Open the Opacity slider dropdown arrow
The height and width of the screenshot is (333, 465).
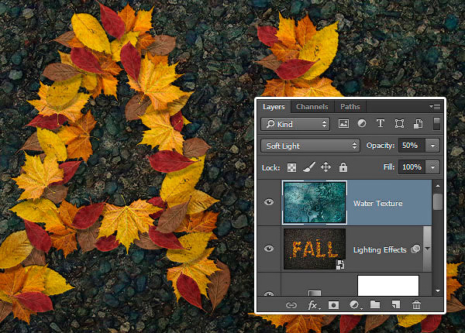point(432,146)
